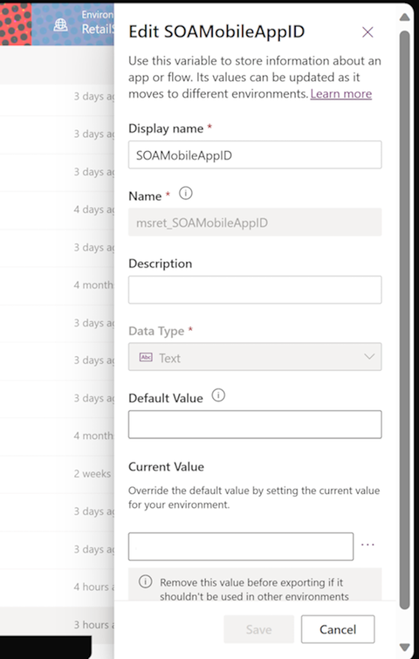419x659 pixels.
Task: Open the Learn more link
Action: click(341, 94)
